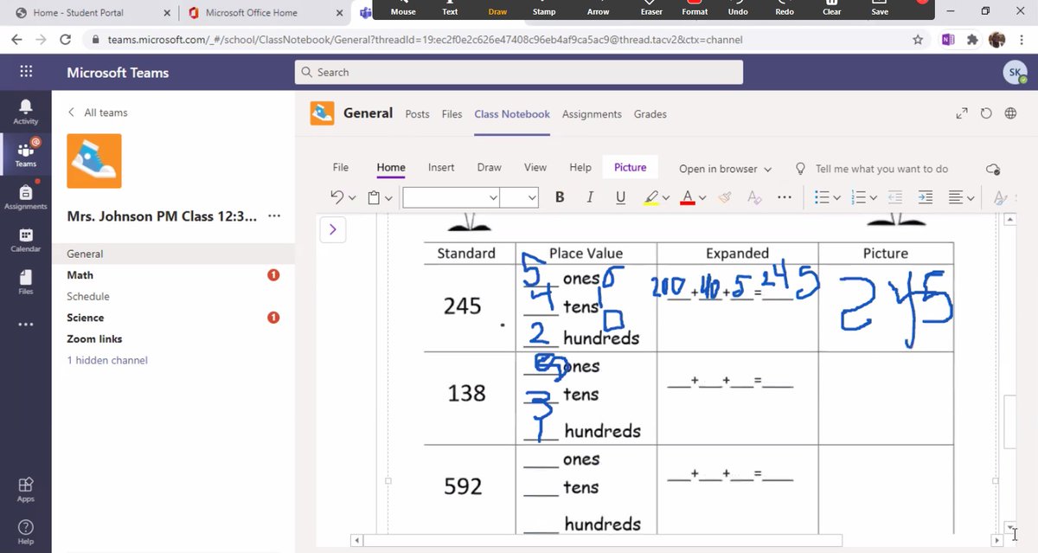
Task: Select the Format Painter tool
Action: pos(725,197)
